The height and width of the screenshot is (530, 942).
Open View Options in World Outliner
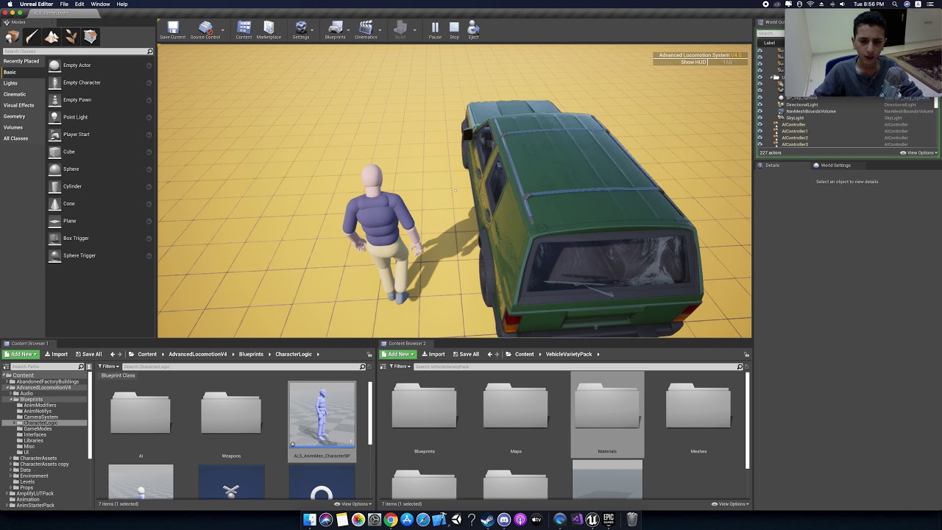click(919, 152)
